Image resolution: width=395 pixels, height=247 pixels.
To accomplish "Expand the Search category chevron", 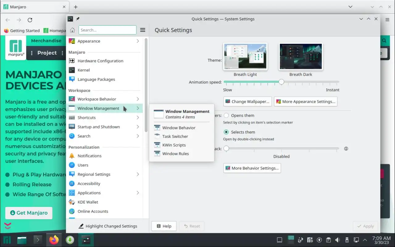I will [x=138, y=136].
